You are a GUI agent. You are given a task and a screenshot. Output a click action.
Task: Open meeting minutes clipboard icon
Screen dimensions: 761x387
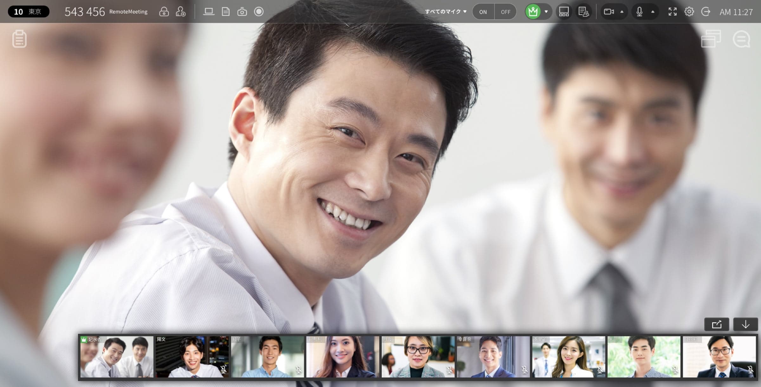click(x=19, y=39)
